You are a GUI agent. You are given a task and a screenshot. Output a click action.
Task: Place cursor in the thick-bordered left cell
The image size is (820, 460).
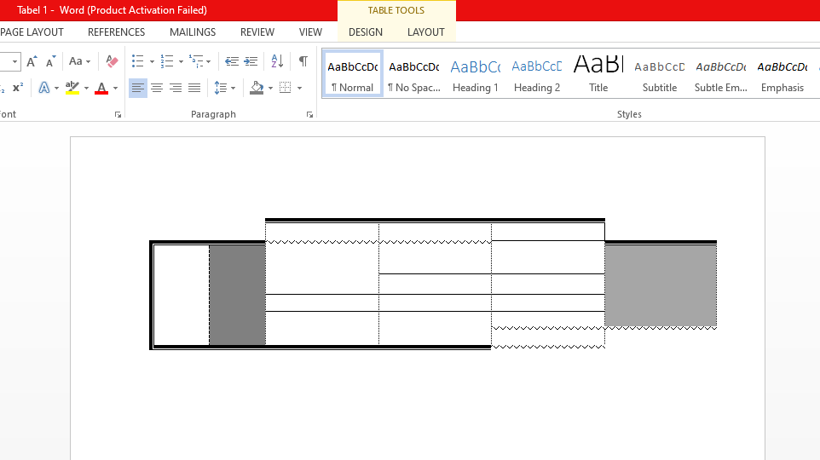182,295
